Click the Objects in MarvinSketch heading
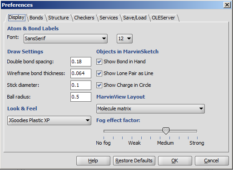The height and width of the screenshot is (170, 233). tap(127, 52)
